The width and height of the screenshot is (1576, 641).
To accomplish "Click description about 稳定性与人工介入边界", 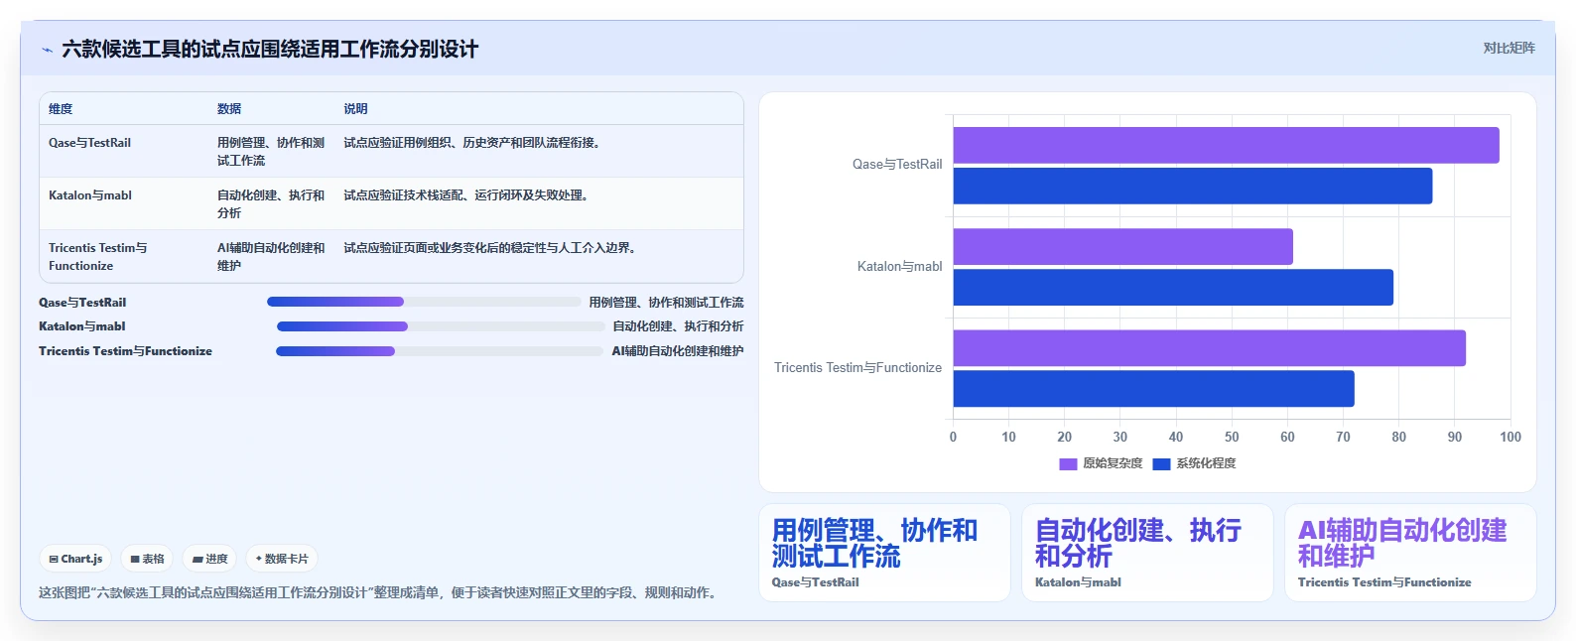I will (491, 248).
